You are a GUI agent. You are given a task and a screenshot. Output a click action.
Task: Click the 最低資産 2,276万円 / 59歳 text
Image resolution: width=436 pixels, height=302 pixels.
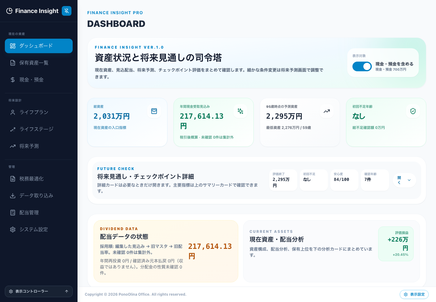tap(289, 128)
